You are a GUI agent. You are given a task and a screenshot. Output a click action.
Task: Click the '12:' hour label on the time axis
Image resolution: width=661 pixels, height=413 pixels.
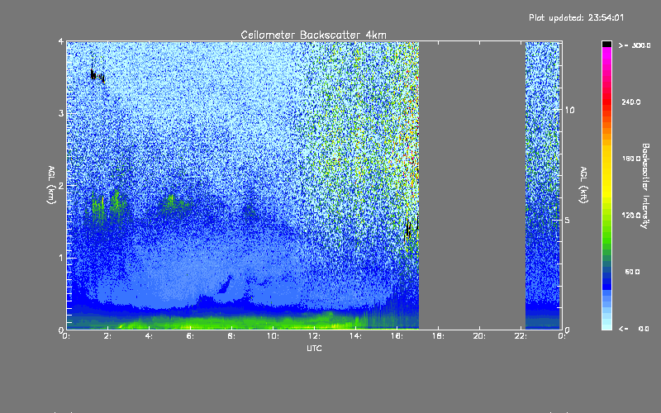315,336
